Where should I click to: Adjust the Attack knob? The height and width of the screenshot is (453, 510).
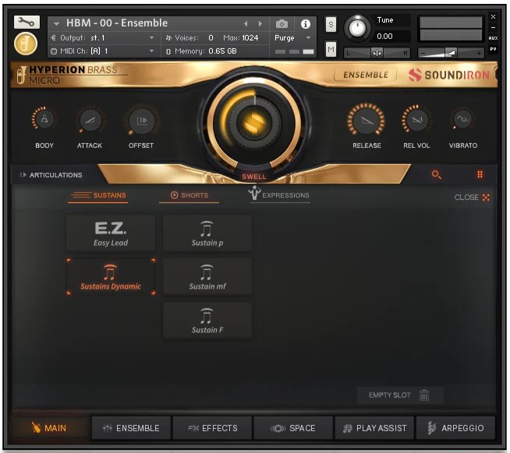90,120
